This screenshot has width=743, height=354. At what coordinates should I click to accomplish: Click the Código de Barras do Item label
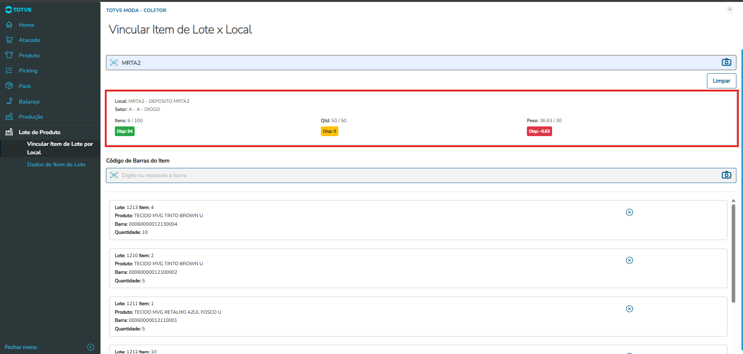click(138, 161)
